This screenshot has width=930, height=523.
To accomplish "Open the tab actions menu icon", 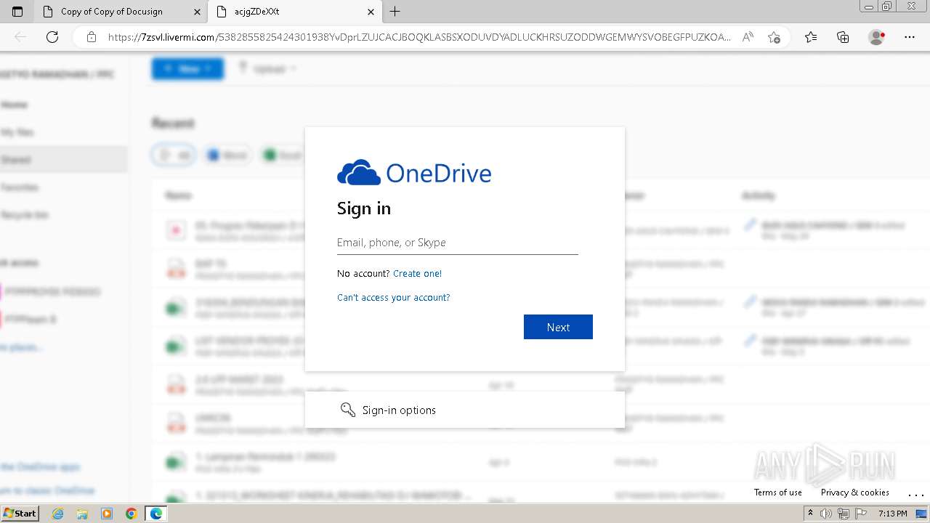I will pyautogui.click(x=17, y=12).
